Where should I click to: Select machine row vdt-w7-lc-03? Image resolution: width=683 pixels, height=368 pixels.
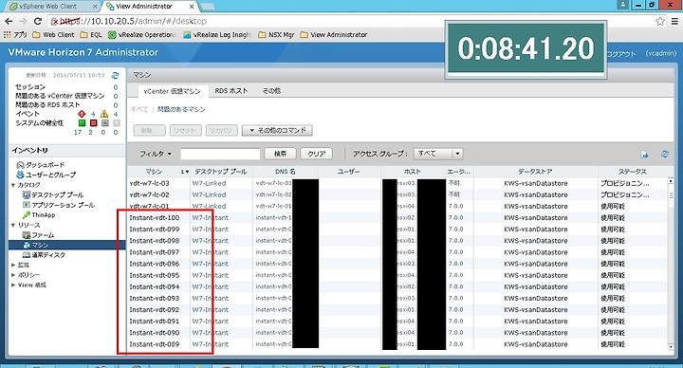pyautogui.click(x=397, y=183)
